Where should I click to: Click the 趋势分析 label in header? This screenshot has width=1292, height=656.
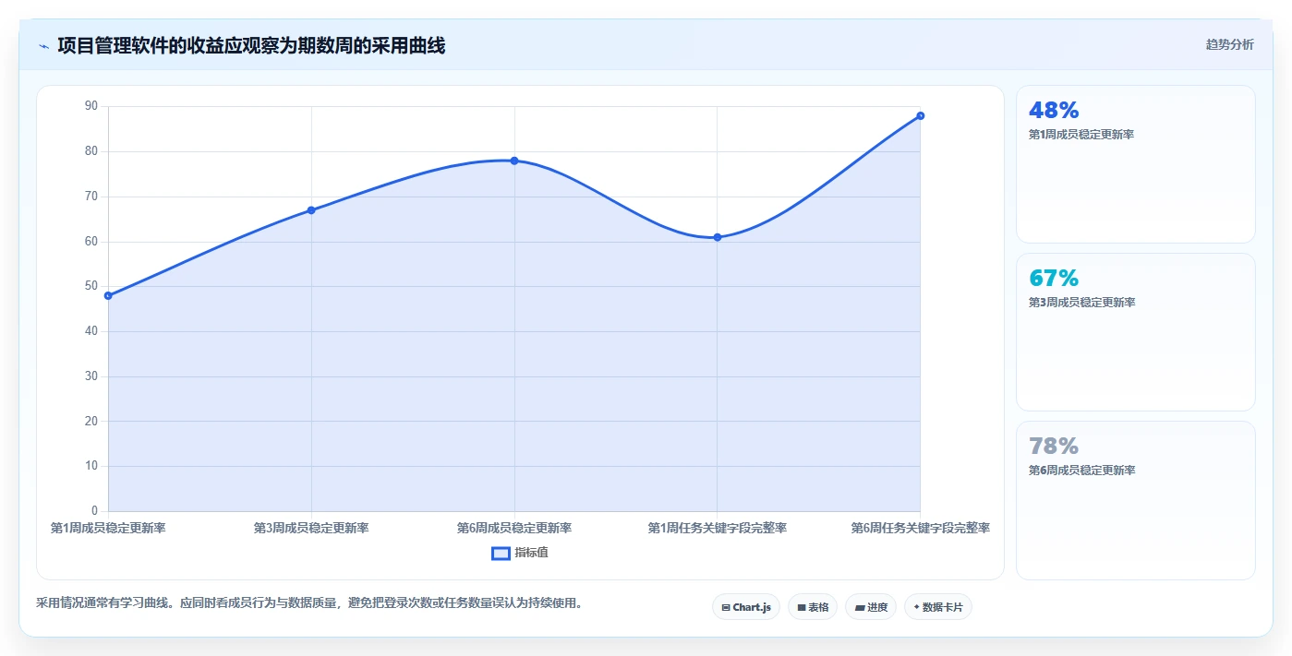point(1229,44)
